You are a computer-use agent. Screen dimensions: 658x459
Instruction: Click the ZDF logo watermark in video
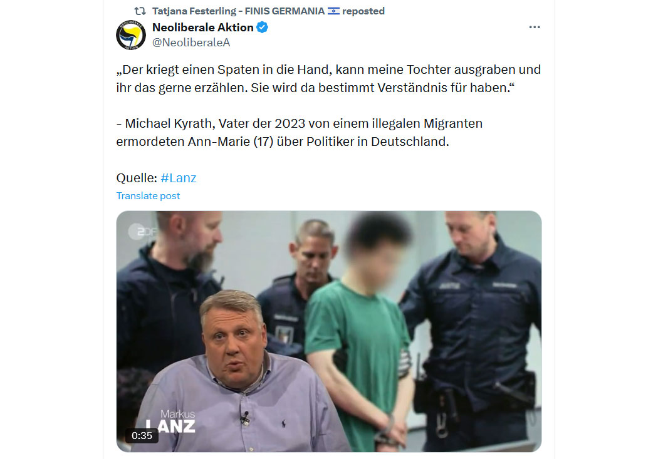click(x=142, y=232)
